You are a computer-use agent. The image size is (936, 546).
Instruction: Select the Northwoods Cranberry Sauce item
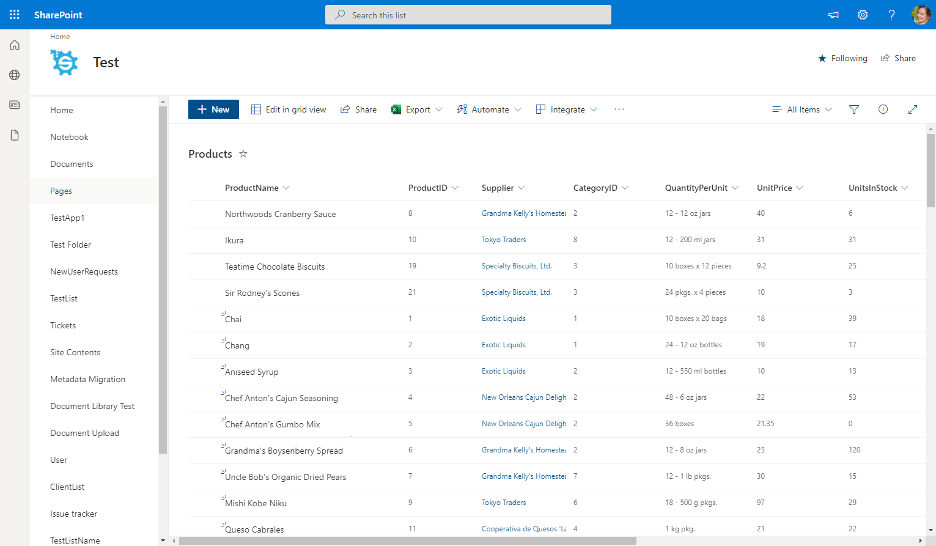click(281, 214)
